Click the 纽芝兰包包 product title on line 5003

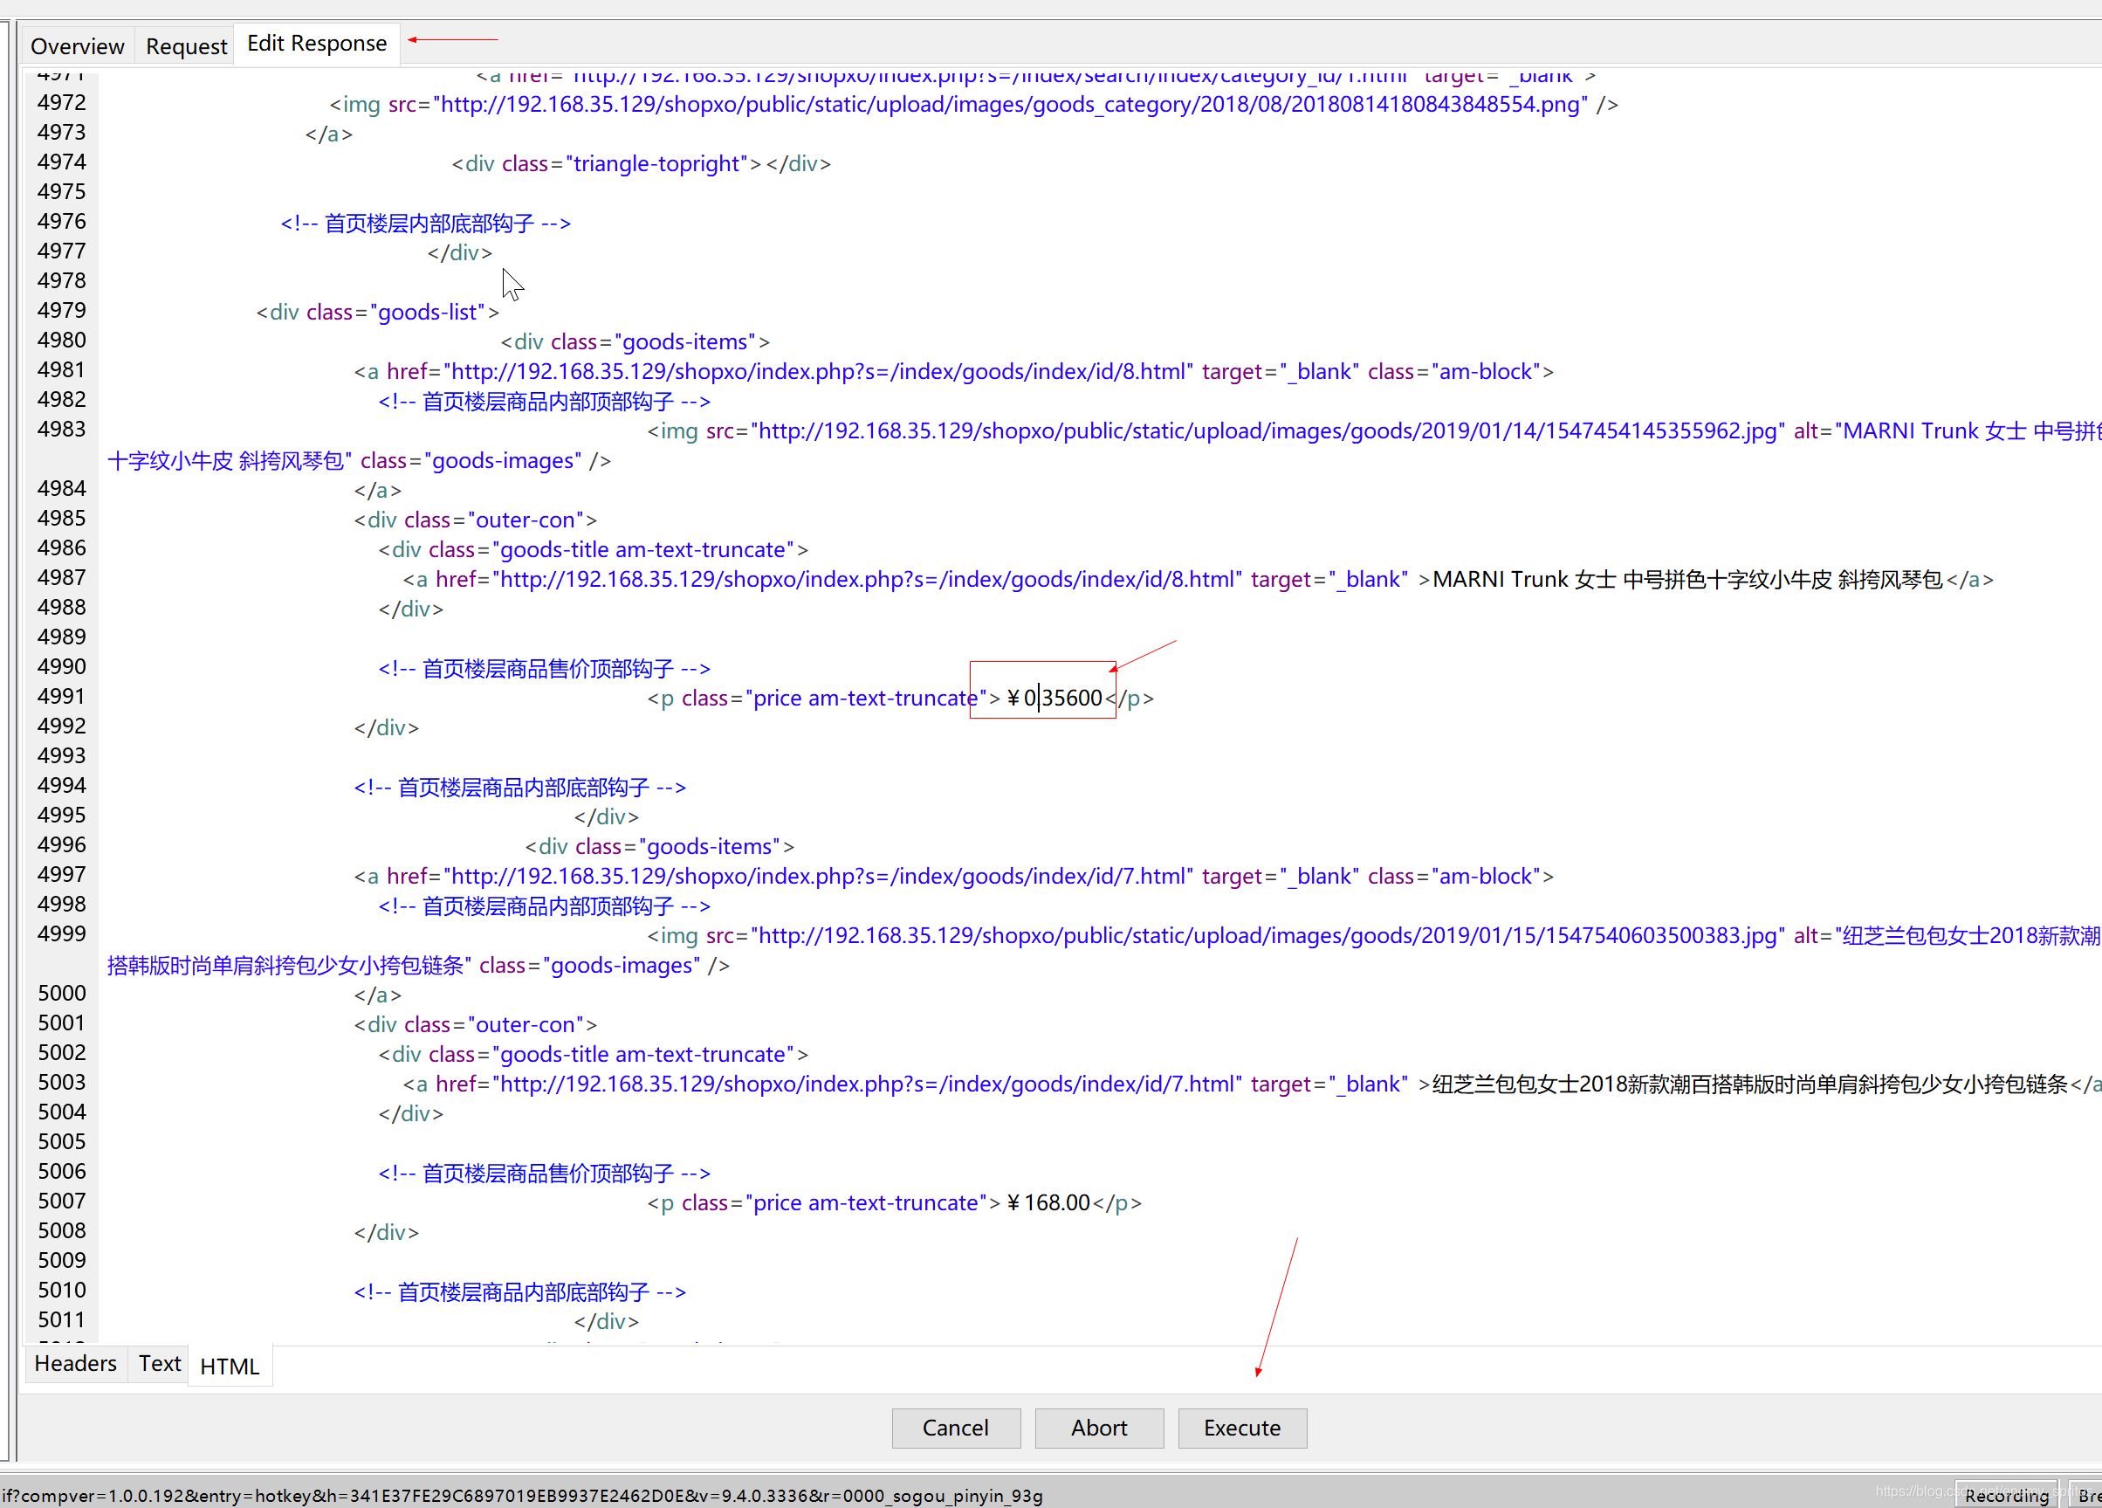click(x=1751, y=1084)
